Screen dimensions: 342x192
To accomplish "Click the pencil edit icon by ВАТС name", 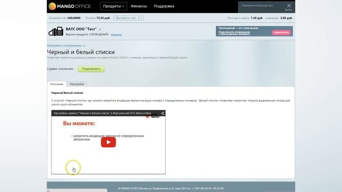I will pyautogui.click(x=100, y=29).
